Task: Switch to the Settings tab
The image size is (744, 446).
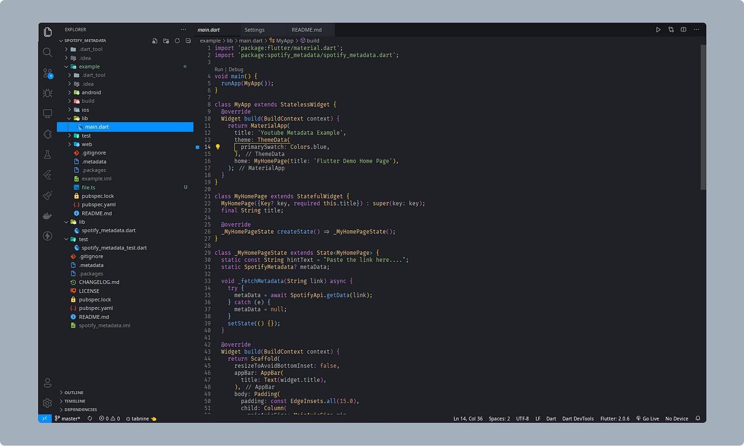Action: [255, 30]
